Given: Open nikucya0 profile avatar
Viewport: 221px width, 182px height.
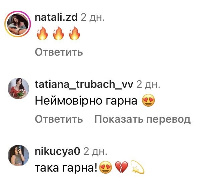Looking at the screenshot, I should pos(18,155).
